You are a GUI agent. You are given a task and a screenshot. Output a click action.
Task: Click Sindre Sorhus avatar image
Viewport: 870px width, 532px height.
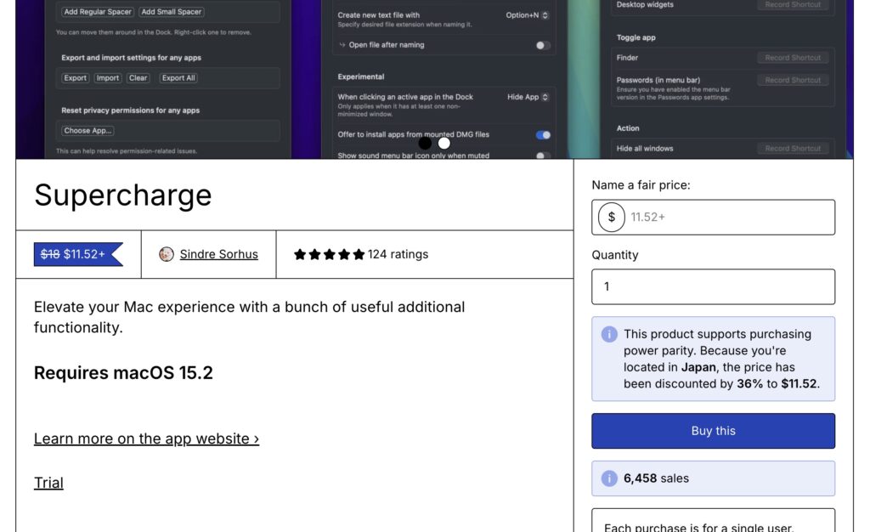click(x=166, y=254)
